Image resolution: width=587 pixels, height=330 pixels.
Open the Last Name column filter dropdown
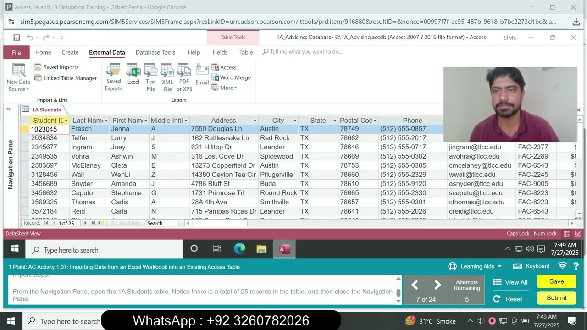pyautogui.click(x=106, y=121)
